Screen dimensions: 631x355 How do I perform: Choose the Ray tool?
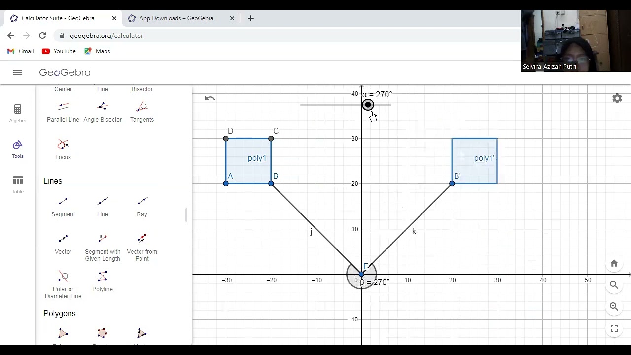point(142,203)
